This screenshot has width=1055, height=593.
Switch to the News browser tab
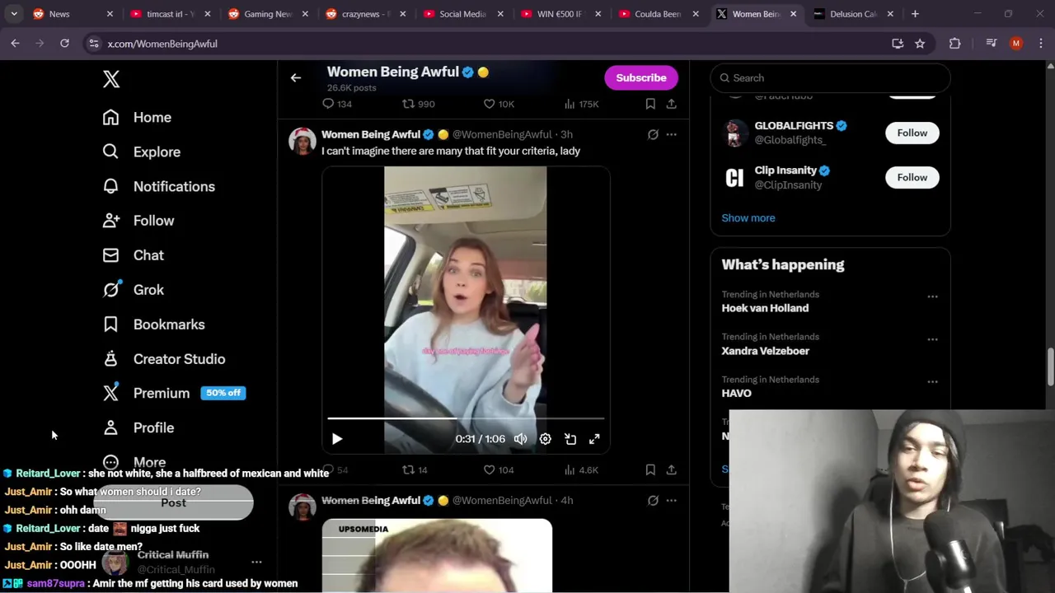[x=71, y=14]
